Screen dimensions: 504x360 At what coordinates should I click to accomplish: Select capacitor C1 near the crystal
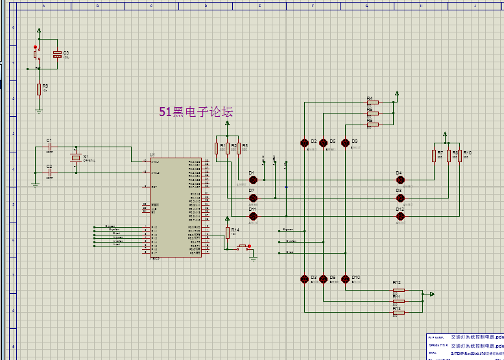pyautogui.click(x=49, y=147)
